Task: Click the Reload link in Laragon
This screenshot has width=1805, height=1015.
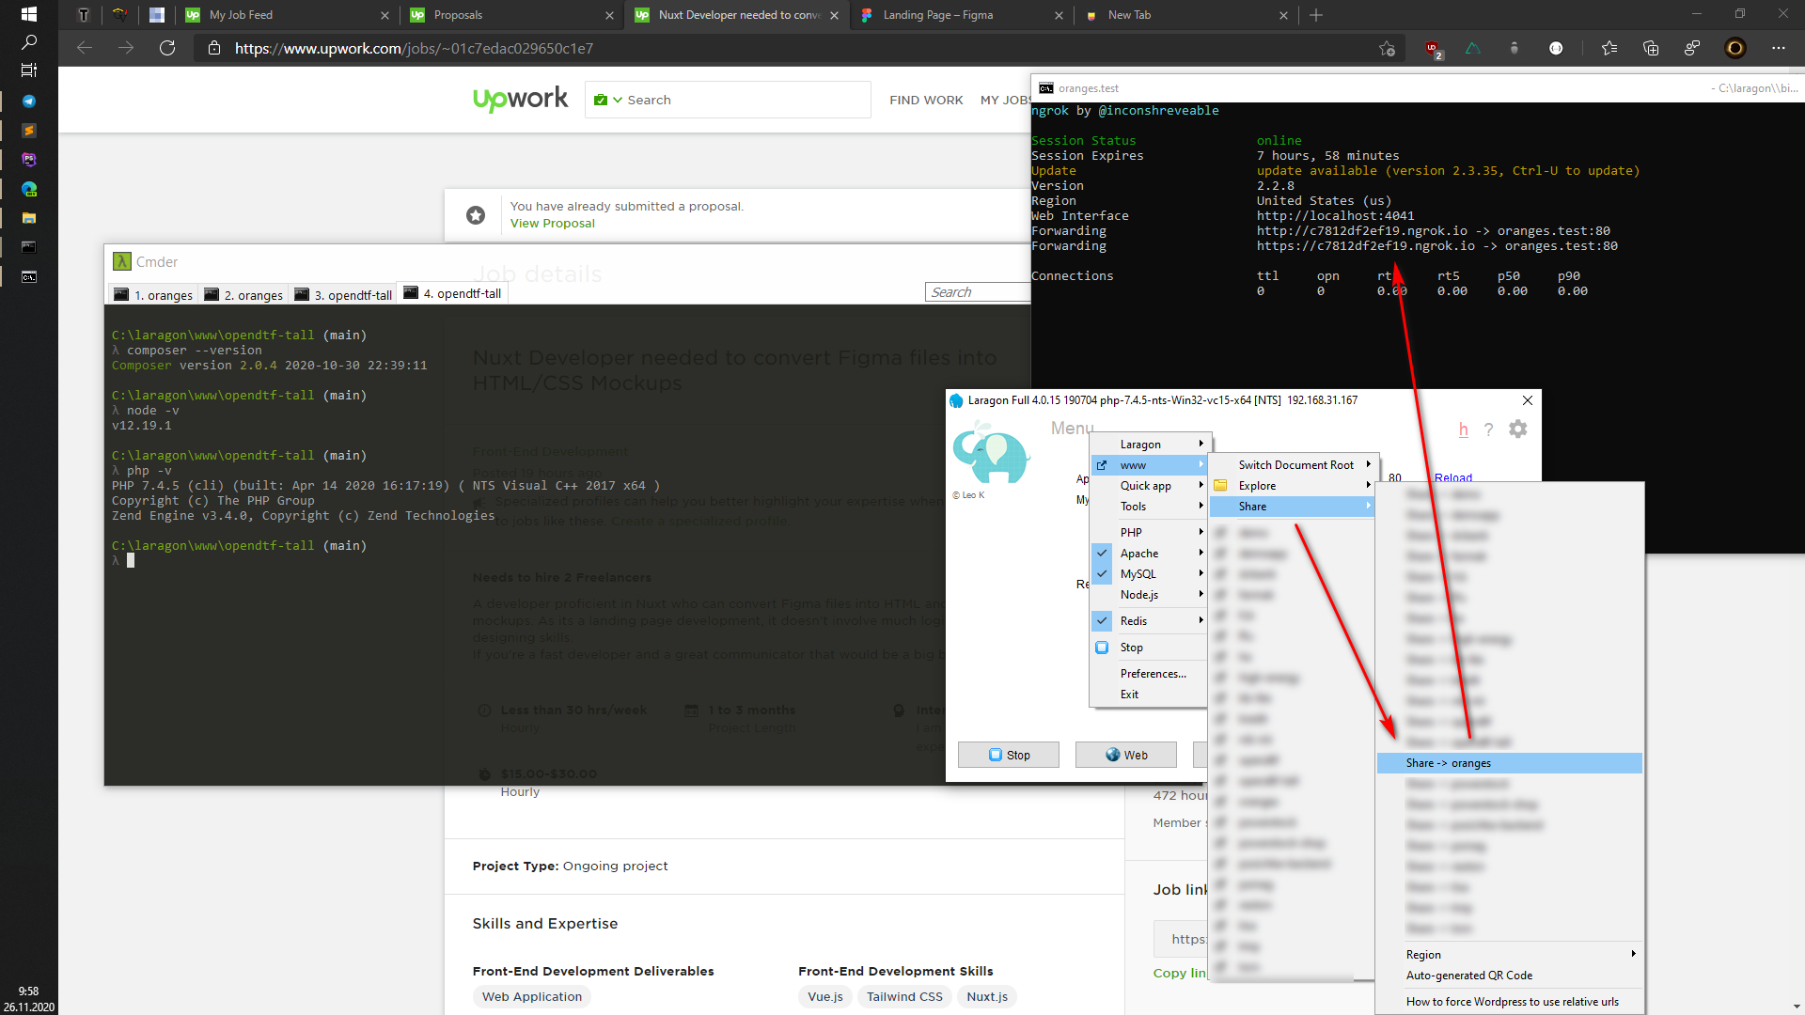Action: (1453, 477)
